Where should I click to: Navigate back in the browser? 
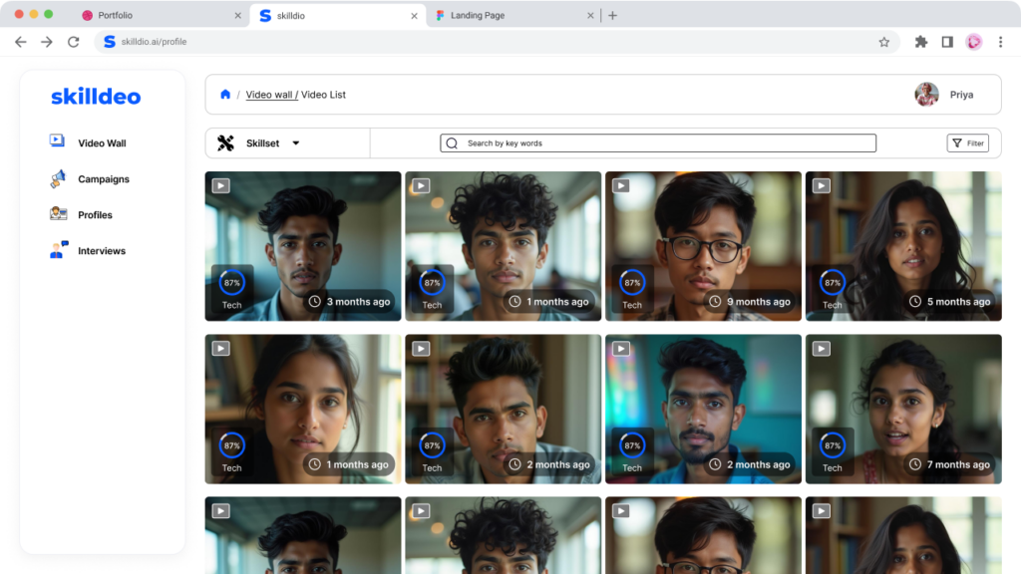tap(21, 42)
